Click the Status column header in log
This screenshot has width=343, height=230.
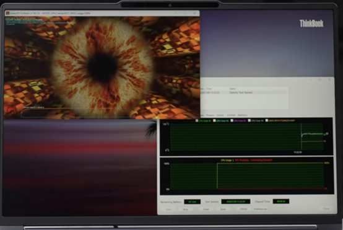233,89
